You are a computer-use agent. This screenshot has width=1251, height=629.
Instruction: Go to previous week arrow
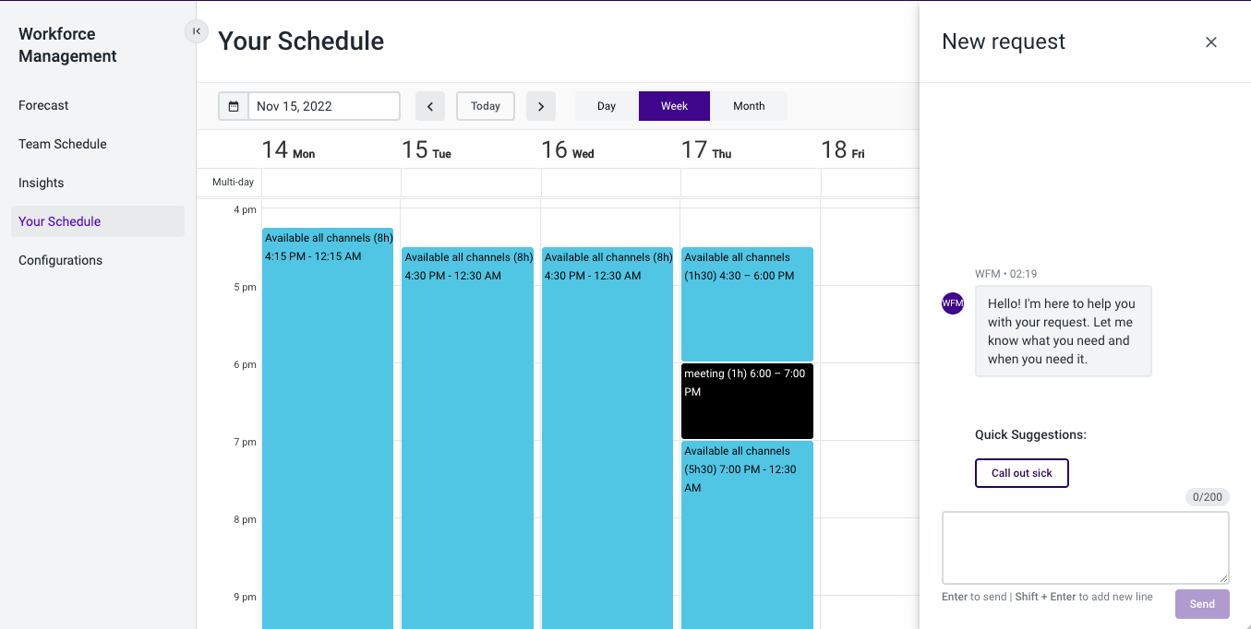pos(430,106)
